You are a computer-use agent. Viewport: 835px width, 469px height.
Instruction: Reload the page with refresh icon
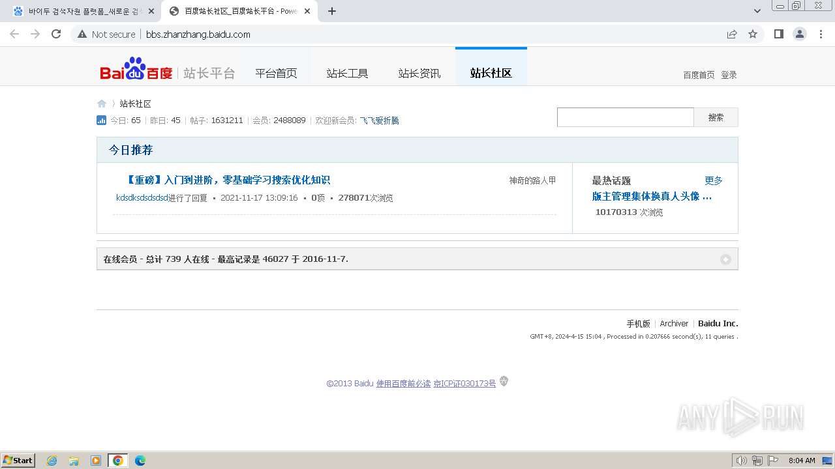coord(56,34)
